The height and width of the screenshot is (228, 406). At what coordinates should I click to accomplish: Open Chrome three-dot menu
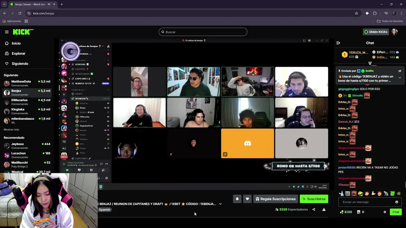[x=401, y=13]
